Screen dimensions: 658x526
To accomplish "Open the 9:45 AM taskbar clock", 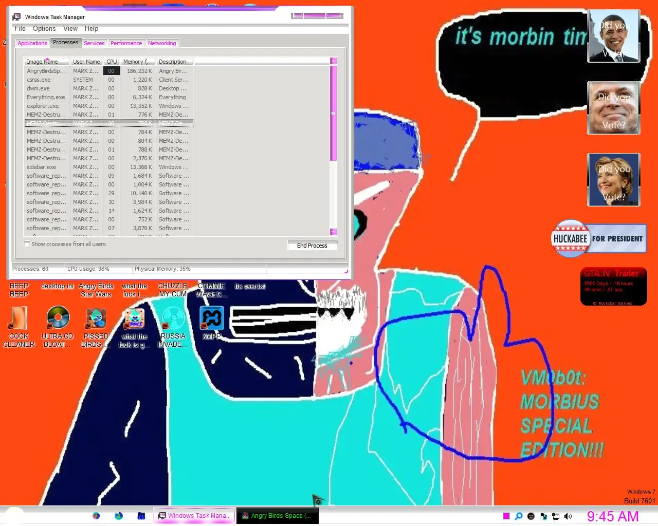I will [x=613, y=516].
